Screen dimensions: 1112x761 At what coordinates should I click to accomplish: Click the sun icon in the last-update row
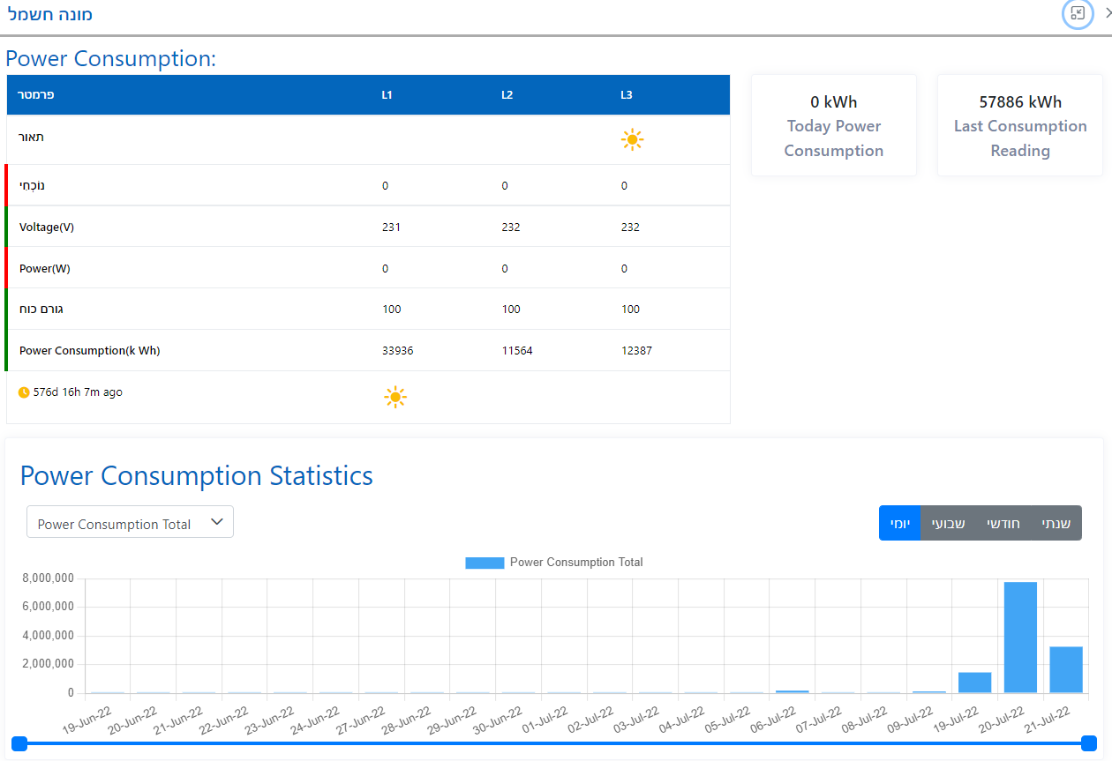coord(395,397)
